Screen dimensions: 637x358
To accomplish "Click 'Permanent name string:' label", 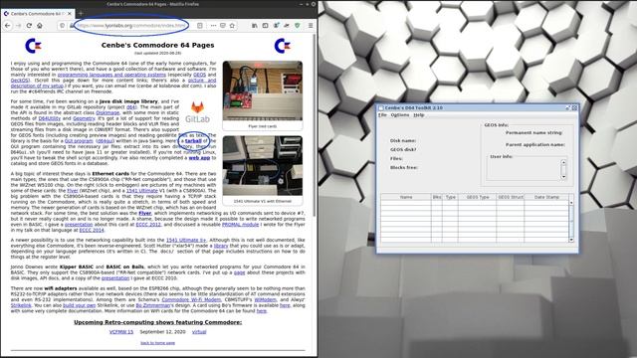I will 533,132.
